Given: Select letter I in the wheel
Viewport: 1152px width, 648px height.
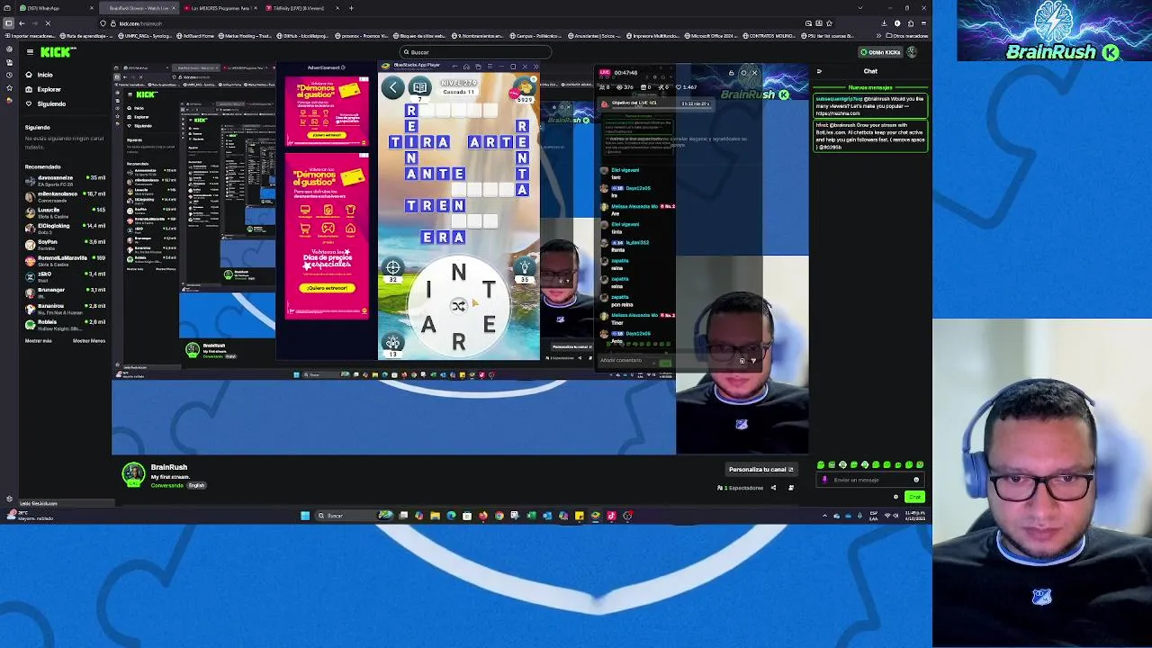Looking at the screenshot, I should (x=428, y=289).
